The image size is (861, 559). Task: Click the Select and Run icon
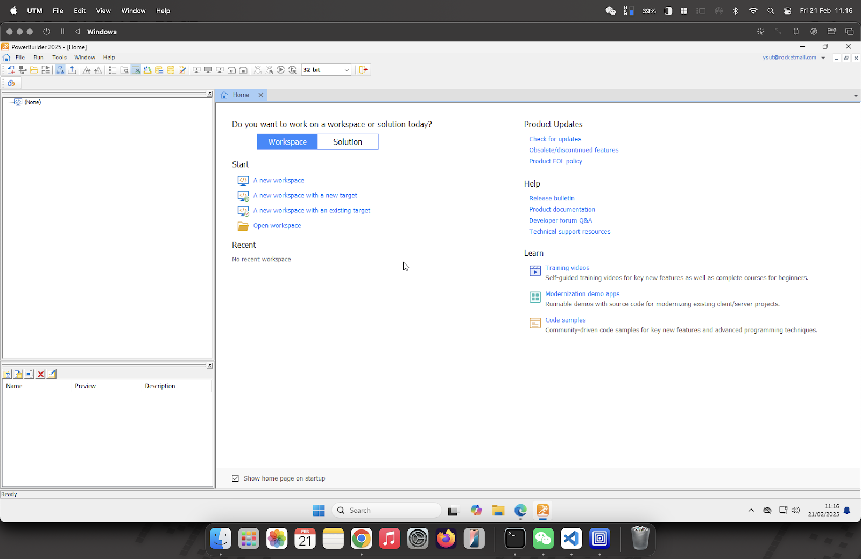(x=293, y=70)
